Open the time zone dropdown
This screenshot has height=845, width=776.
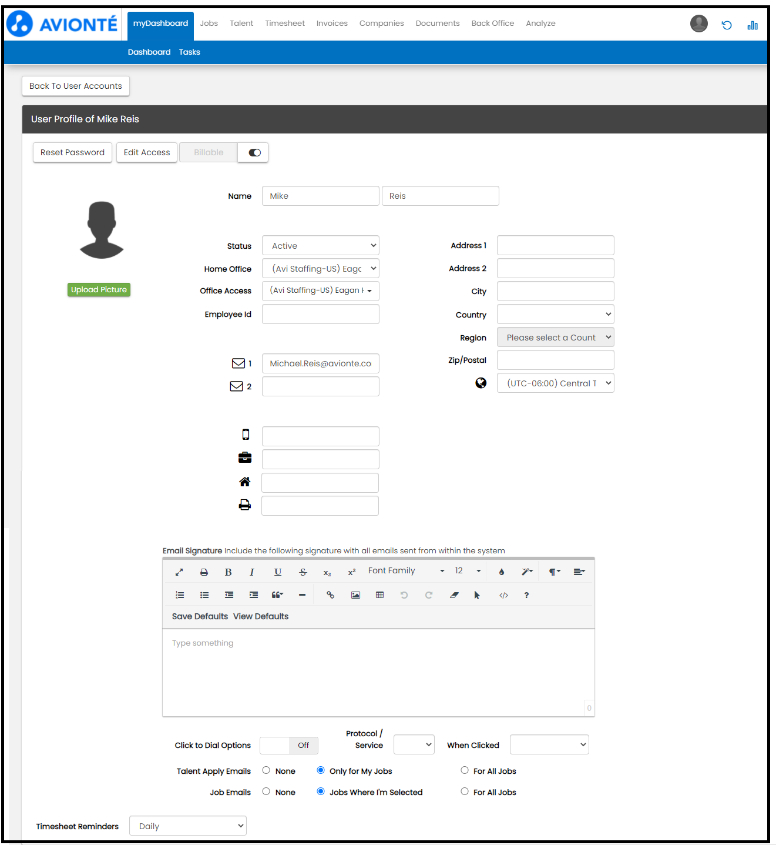(x=555, y=383)
